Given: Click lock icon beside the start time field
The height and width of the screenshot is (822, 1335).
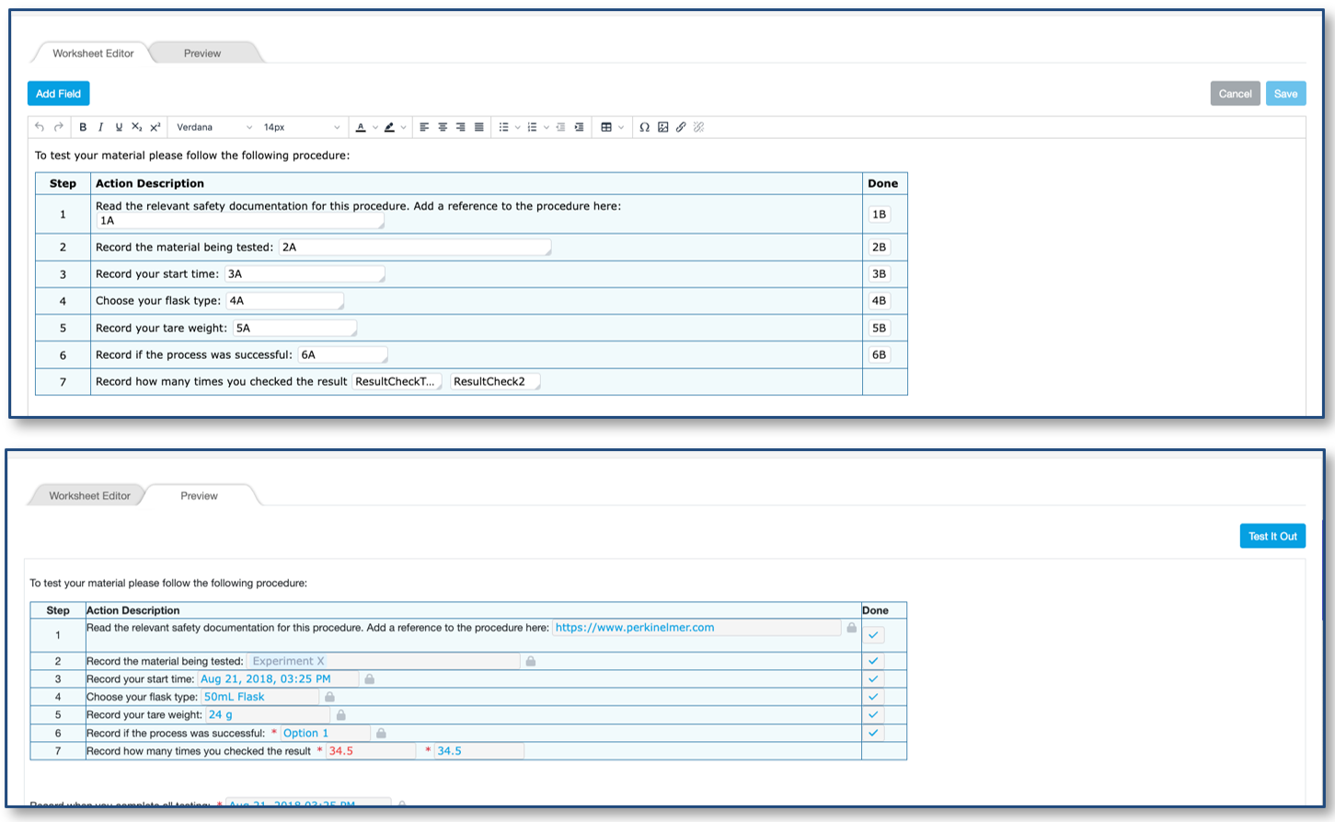Looking at the screenshot, I should click(x=370, y=678).
